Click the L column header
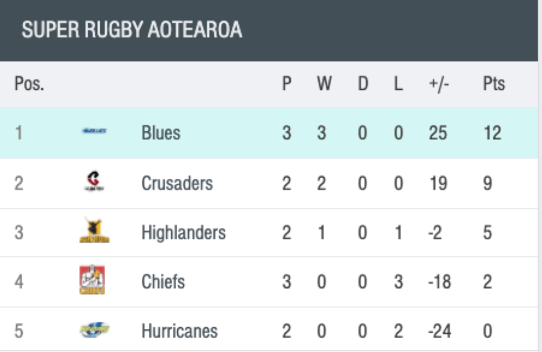Image resolution: width=542 pixels, height=352 pixels. pyautogui.click(x=399, y=83)
